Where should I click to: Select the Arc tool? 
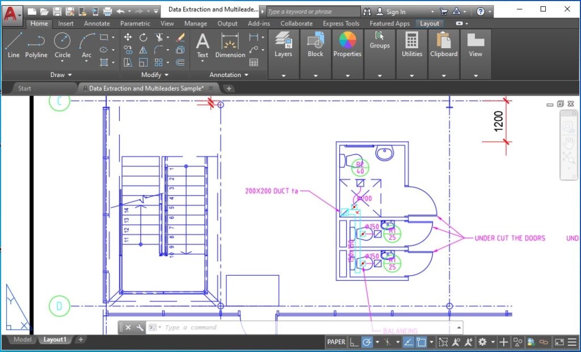(x=86, y=45)
